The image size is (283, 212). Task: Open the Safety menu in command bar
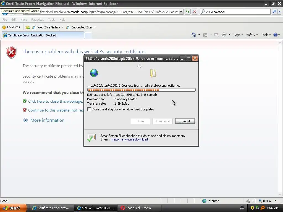point(252,35)
